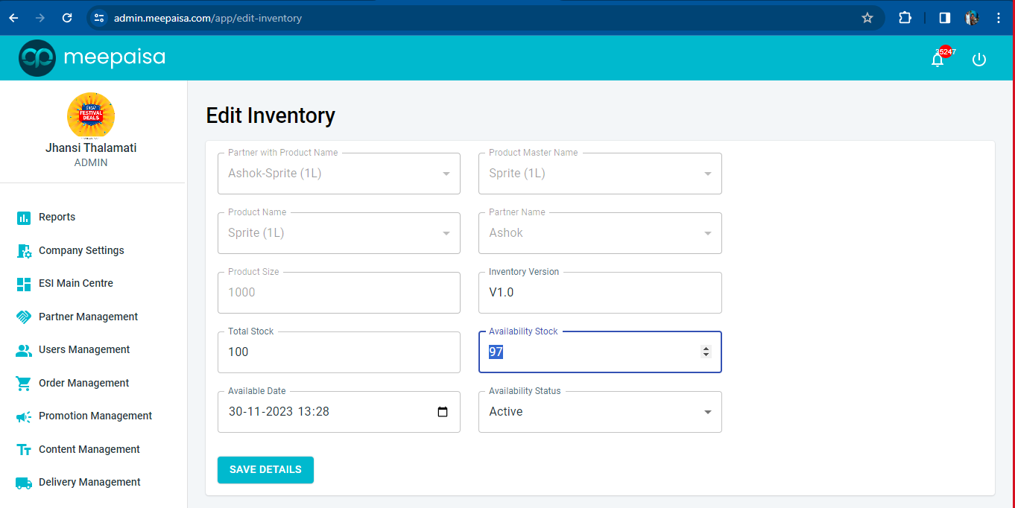
Task: Go to Delivery Management label
Action: tap(89, 482)
